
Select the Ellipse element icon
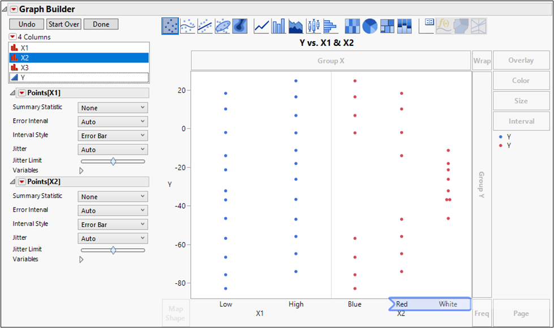pos(222,26)
